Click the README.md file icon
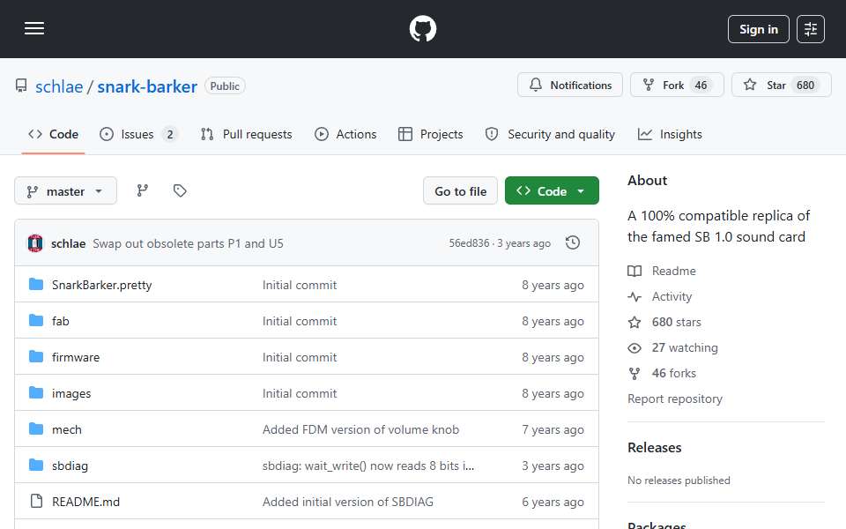Image resolution: width=846 pixels, height=529 pixels. point(36,502)
